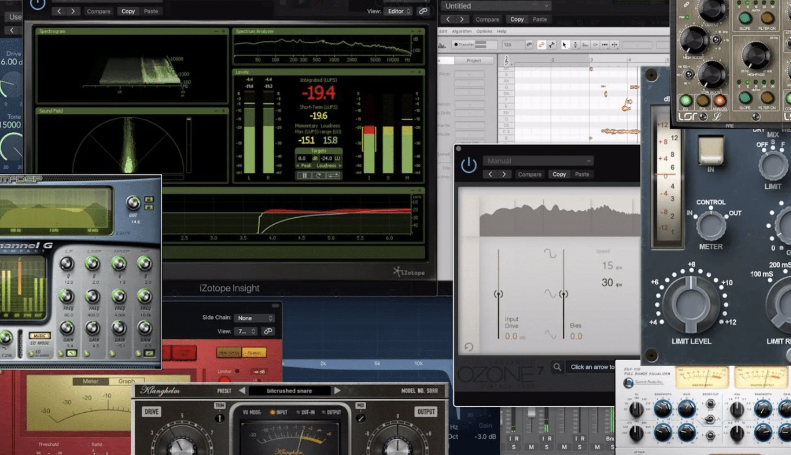
Task: Open the Manual preset dropdown in Ozone
Action: [538, 161]
